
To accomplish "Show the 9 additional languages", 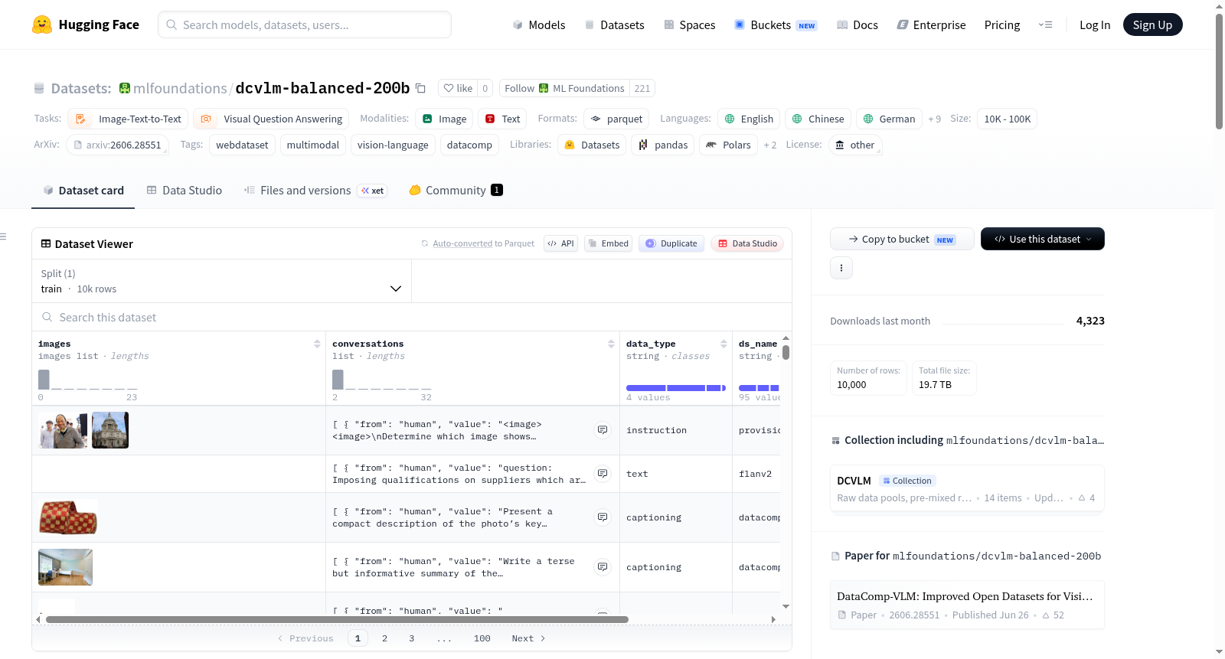I will tap(935, 119).
